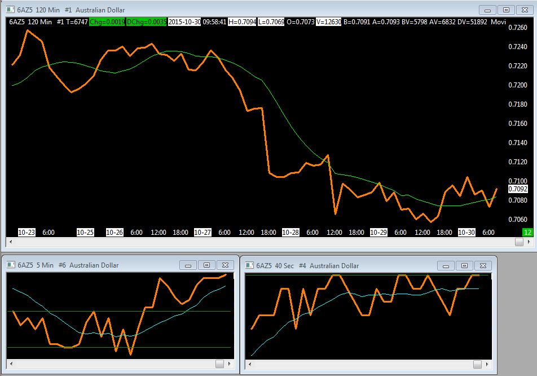The width and height of the screenshot is (537, 376).
Task: Maximize the 6AZ5 40 Sec chart window
Action: pyautogui.click(x=464, y=266)
